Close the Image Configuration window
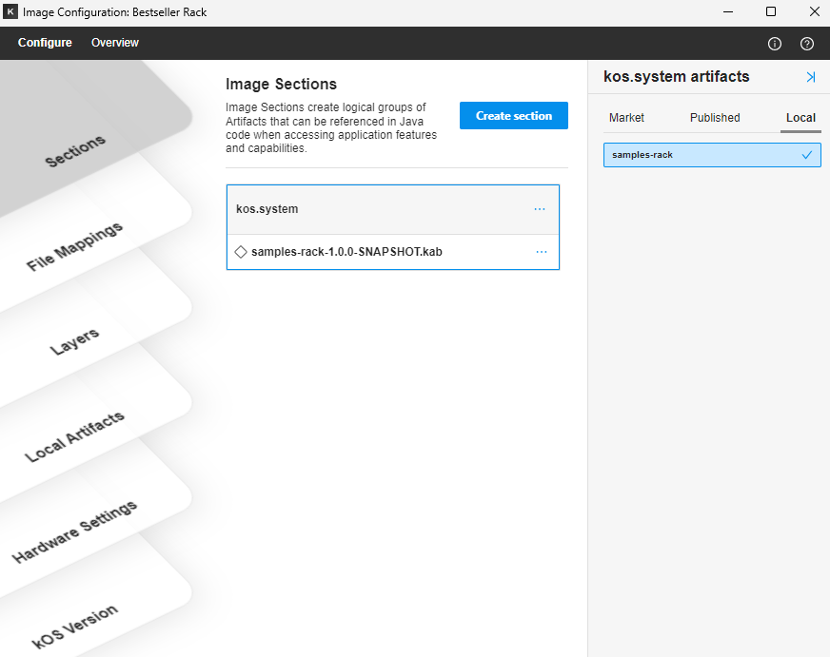This screenshot has width=830, height=657. (814, 11)
